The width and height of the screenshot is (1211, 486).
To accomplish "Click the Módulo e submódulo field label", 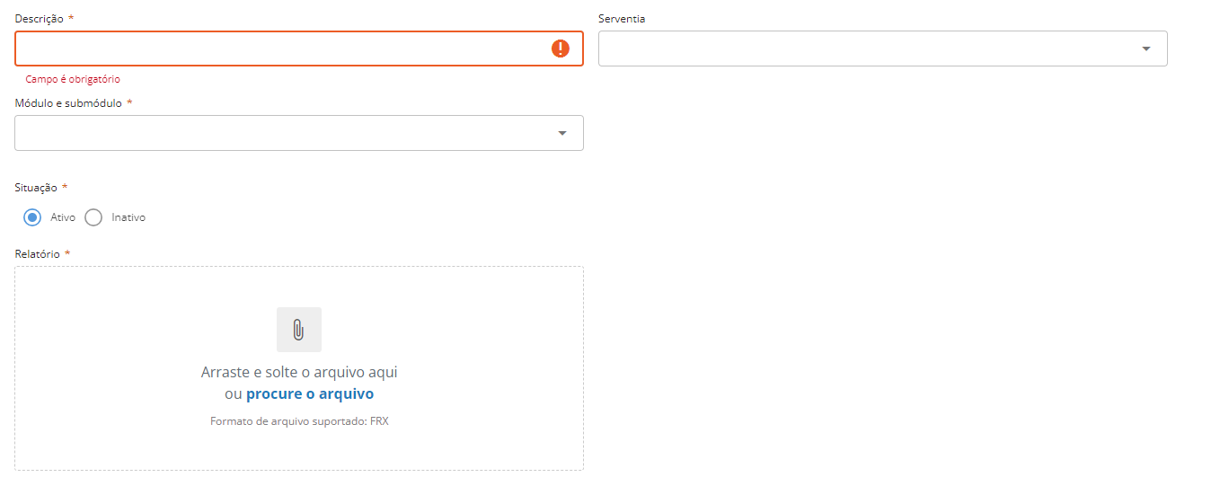I will pos(68,103).
